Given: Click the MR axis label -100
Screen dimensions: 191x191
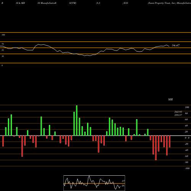Looking at the screenshot, I should 187,168.
